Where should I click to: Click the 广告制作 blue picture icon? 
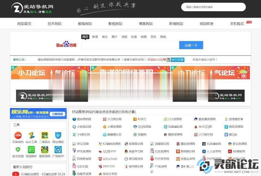58,150
